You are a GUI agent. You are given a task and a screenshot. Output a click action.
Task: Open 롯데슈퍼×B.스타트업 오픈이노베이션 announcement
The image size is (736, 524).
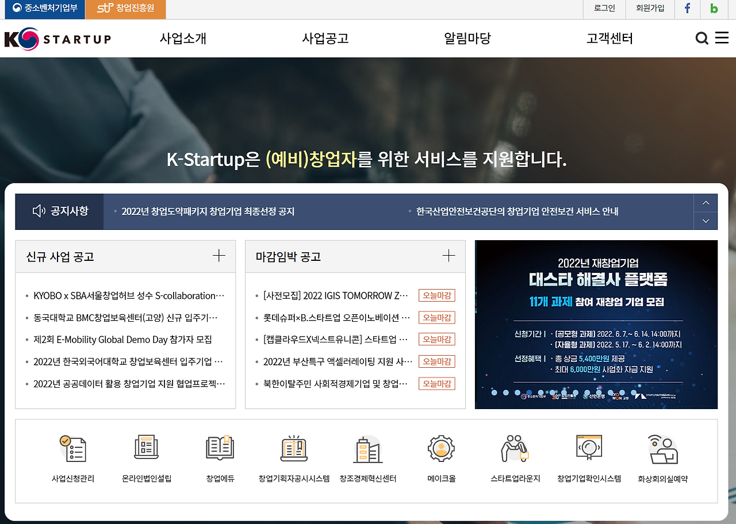point(337,318)
